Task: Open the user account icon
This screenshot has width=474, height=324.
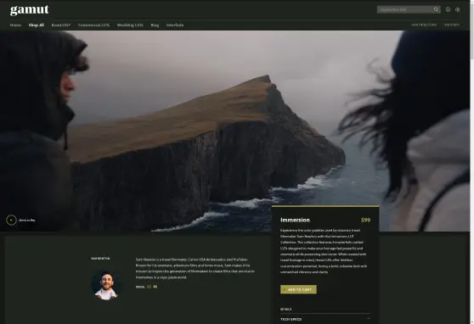Action: tap(448, 9)
